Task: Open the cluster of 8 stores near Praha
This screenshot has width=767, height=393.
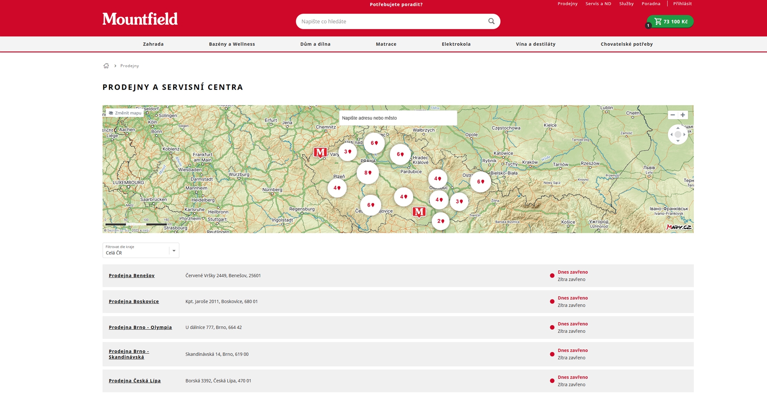Action: (368, 173)
